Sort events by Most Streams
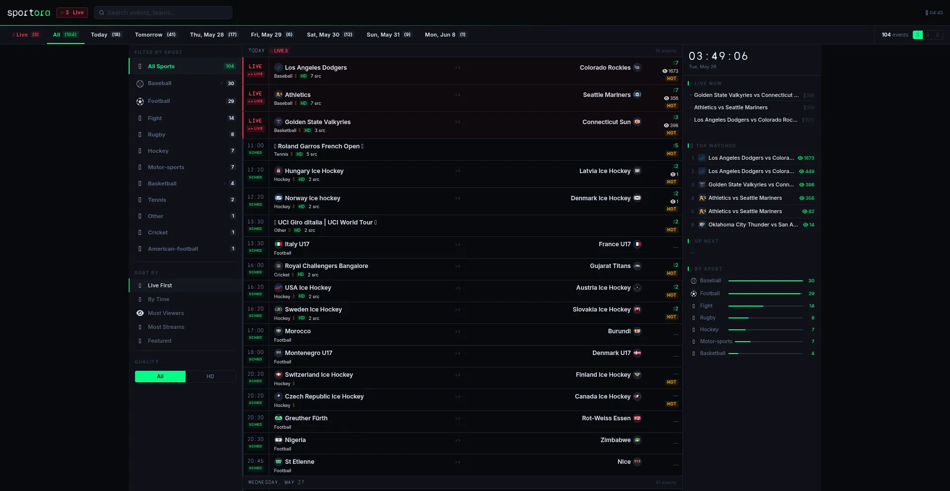Image resolution: width=950 pixels, height=491 pixels. 186,327
